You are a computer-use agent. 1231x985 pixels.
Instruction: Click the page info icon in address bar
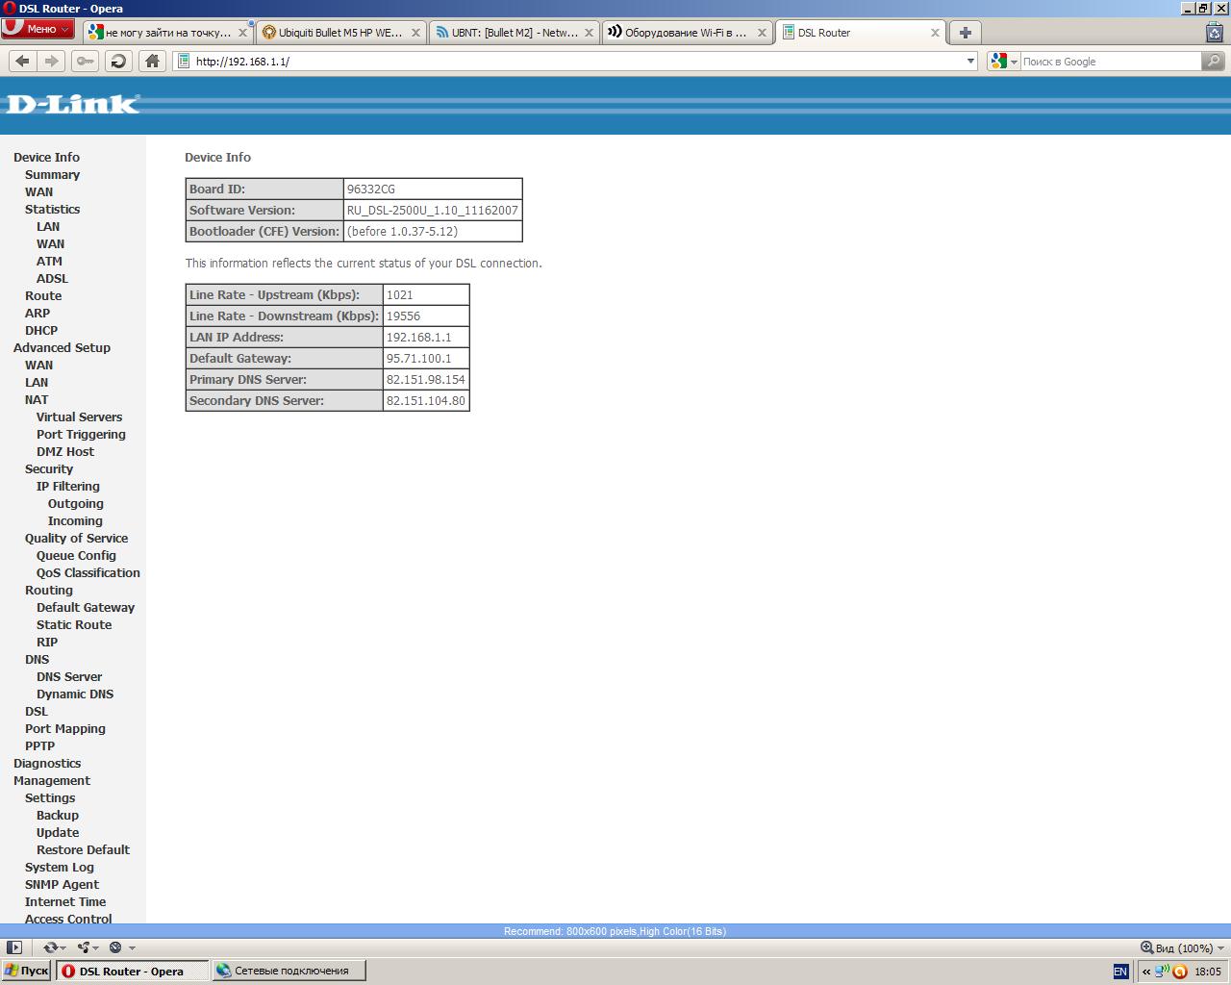tap(184, 61)
